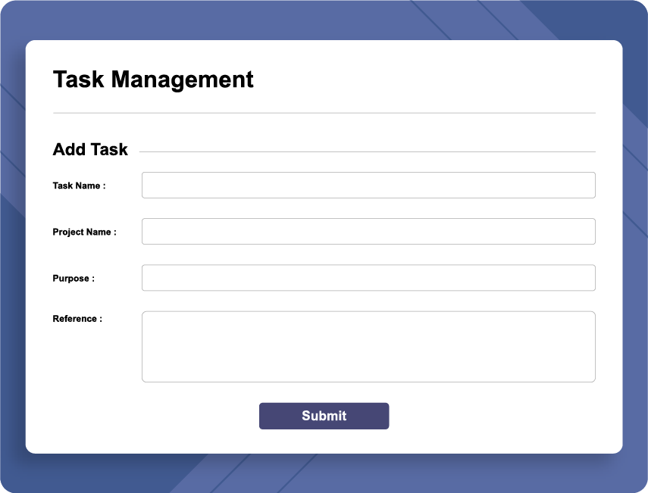Click the divider line under Task Management
Image resolution: width=648 pixels, height=493 pixels.
pos(324,112)
